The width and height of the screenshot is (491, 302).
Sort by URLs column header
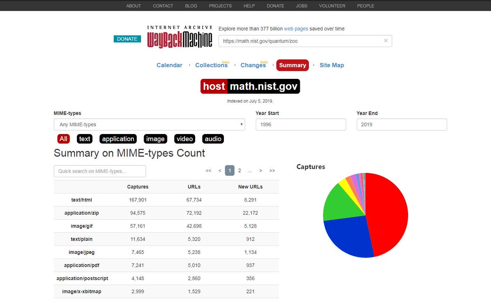pos(194,187)
